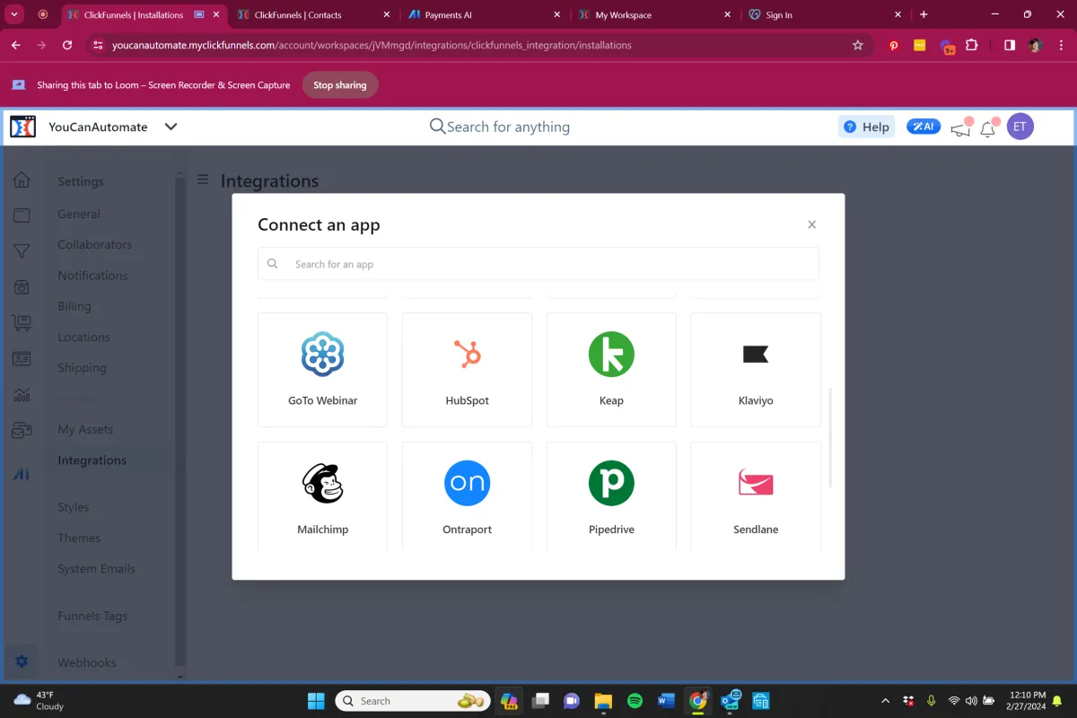The height and width of the screenshot is (718, 1077).
Task: Toggle the hamburger menu beside Integrations
Action: (x=203, y=179)
